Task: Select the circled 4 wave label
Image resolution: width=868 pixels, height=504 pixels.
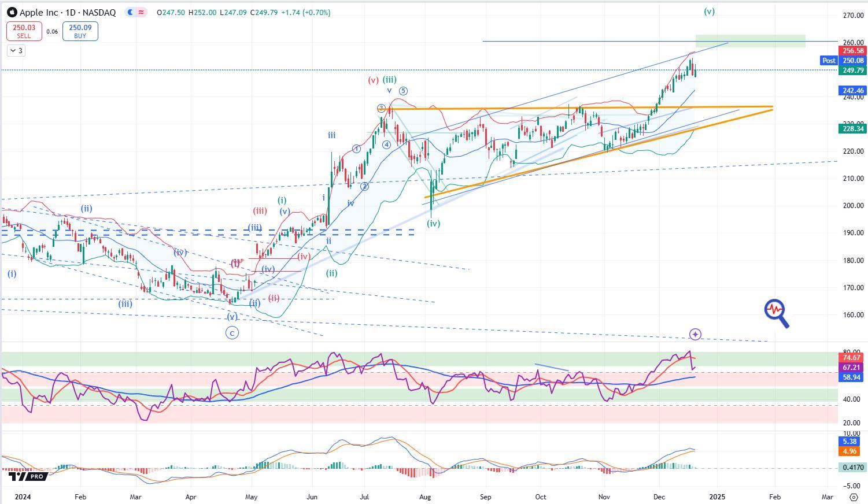Action: tap(386, 144)
